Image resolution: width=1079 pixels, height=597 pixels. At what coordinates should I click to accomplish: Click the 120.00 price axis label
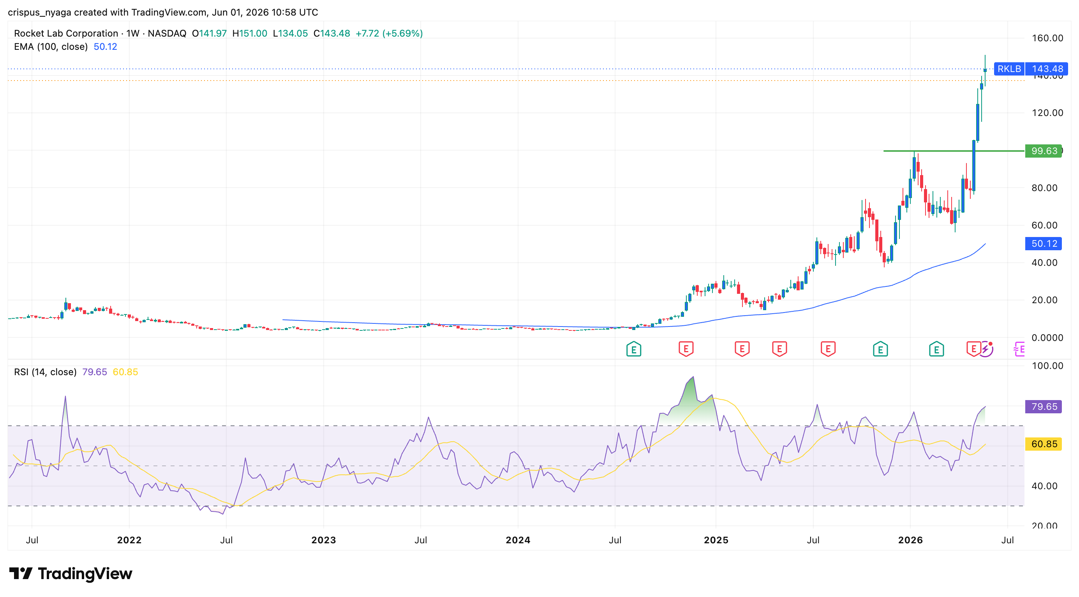coord(1047,113)
